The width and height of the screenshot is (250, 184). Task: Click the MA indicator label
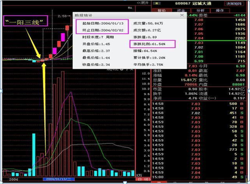point(130,8)
